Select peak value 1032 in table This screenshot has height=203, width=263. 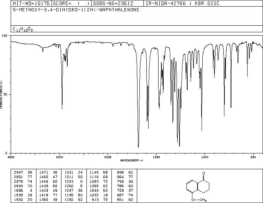[x=94, y=195]
